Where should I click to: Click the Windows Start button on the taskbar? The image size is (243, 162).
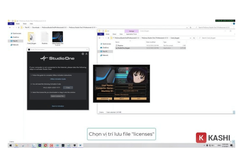tap(11, 145)
